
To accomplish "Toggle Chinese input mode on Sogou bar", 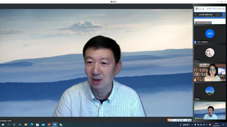I will point(172,120).
